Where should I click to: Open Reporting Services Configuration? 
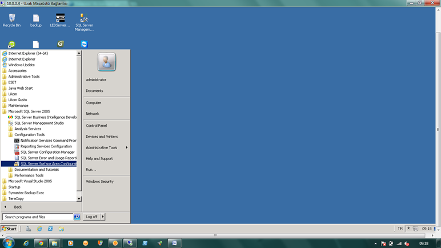(45, 146)
